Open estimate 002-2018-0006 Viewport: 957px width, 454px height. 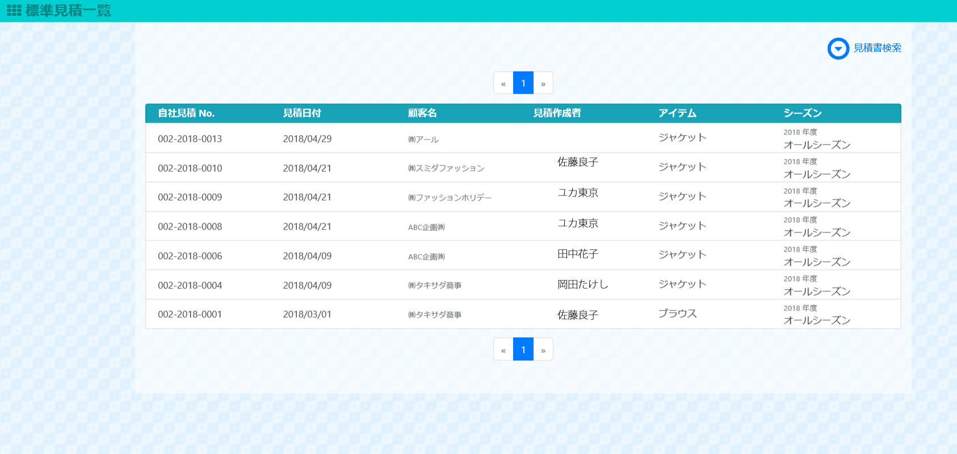[190, 256]
